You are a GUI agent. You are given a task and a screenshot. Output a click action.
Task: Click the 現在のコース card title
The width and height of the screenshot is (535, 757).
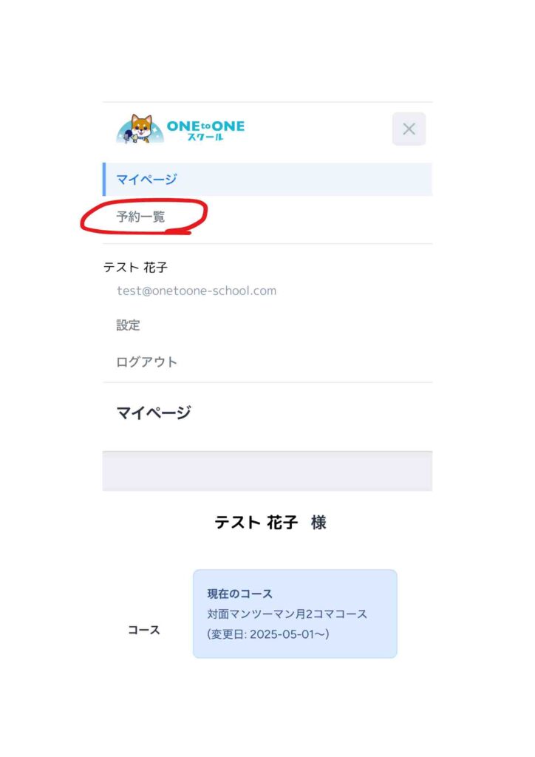[x=239, y=594]
